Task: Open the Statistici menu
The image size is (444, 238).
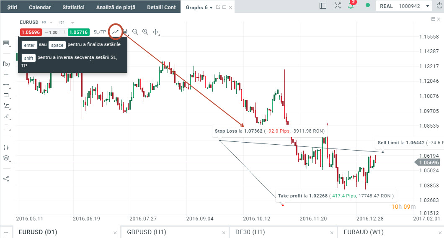Action: pyautogui.click(x=73, y=8)
